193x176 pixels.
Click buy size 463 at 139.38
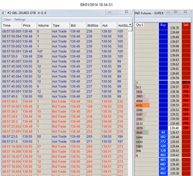coord(163,173)
